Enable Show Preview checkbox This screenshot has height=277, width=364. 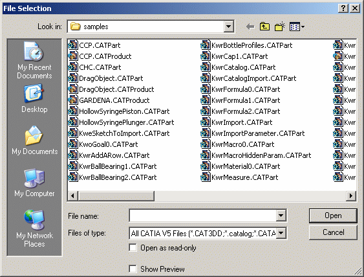coord(133,269)
